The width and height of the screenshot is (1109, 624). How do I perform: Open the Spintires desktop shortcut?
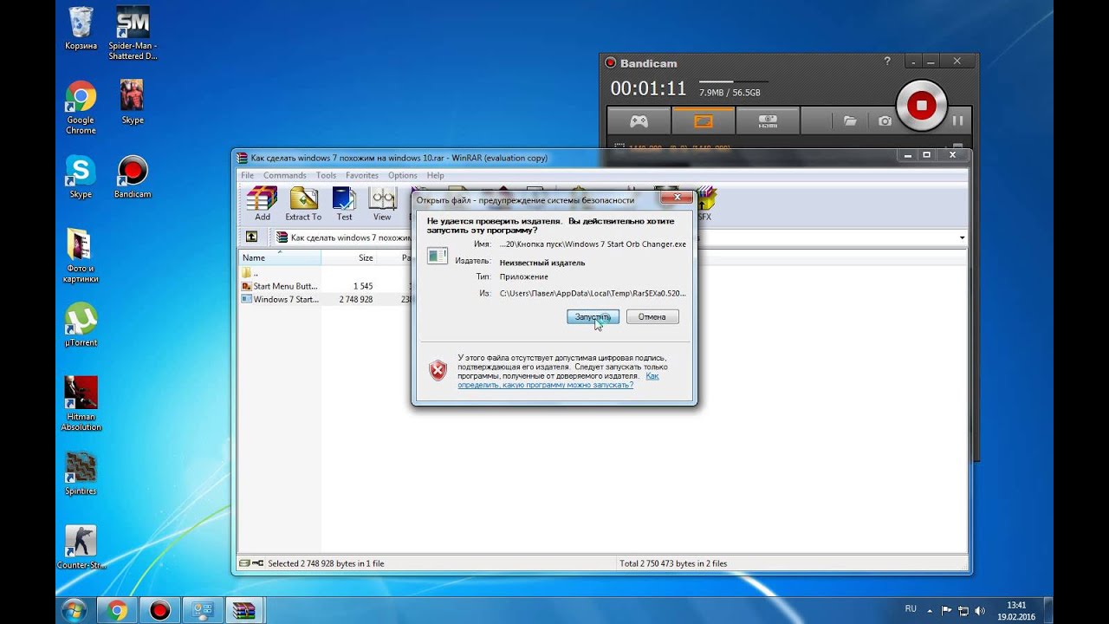click(81, 473)
